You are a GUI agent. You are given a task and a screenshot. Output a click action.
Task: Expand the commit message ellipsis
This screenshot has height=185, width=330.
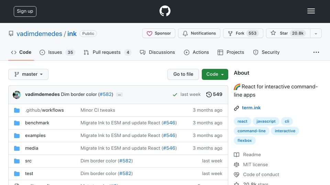pos(119,95)
